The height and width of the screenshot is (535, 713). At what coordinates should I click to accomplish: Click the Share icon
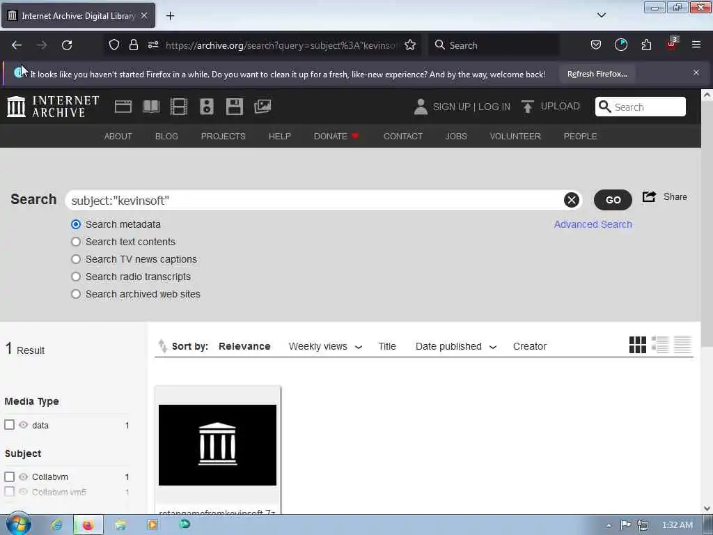650,196
